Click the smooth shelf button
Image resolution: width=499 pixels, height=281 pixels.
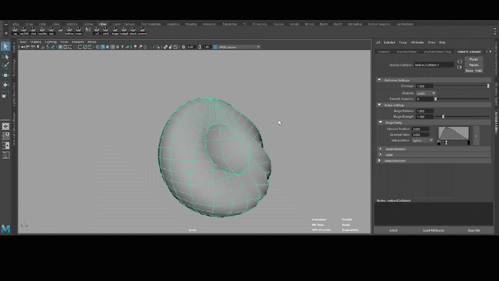pos(142,32)
